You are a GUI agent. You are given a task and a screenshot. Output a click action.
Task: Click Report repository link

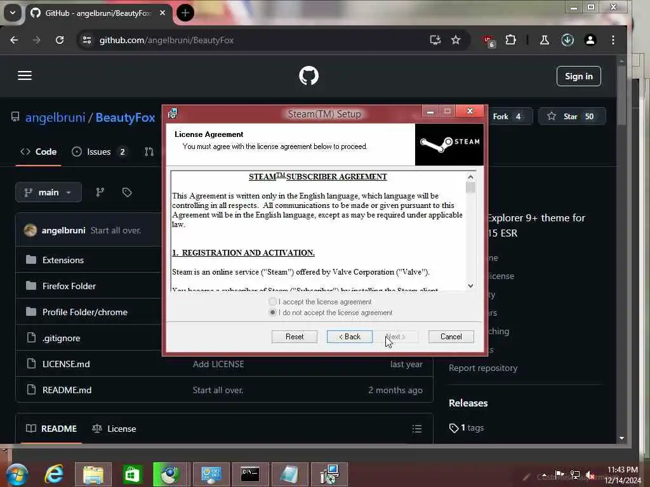tap(483, 368)
